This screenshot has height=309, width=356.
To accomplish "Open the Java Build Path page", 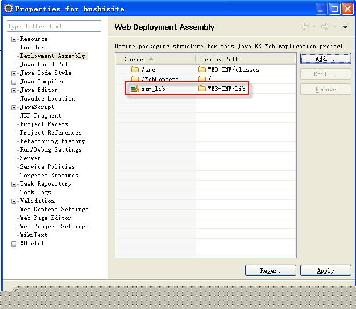I will [46, 64].
